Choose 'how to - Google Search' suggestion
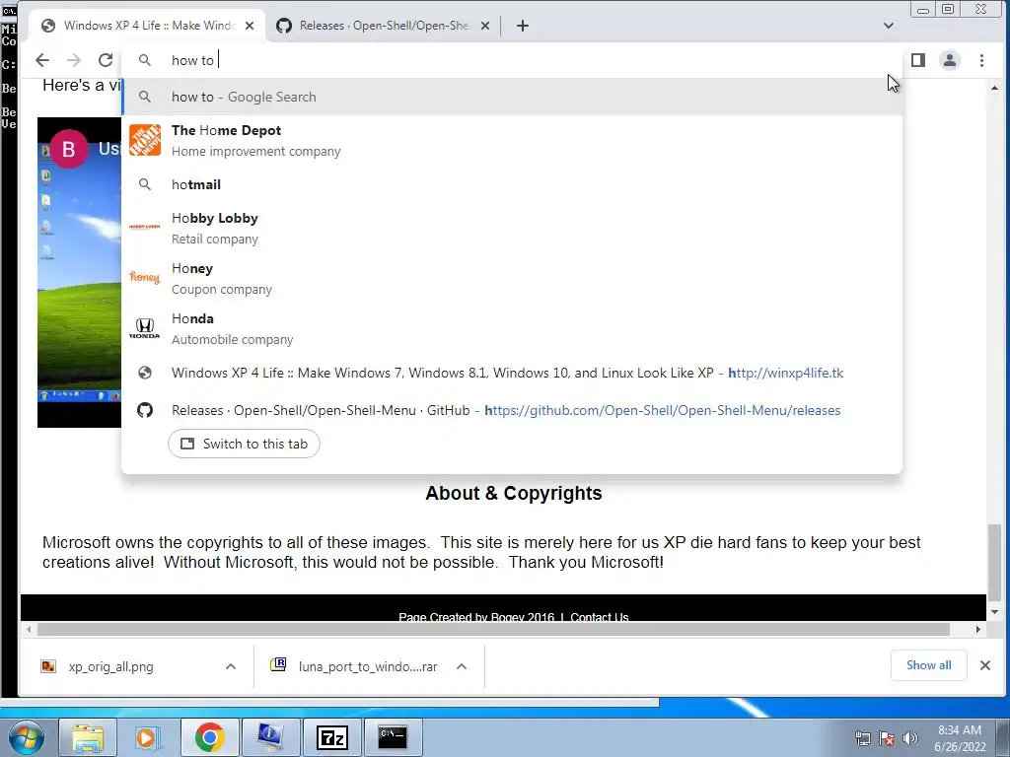The width and height of the screenshot is (1010, 757). tap(512, 98)
